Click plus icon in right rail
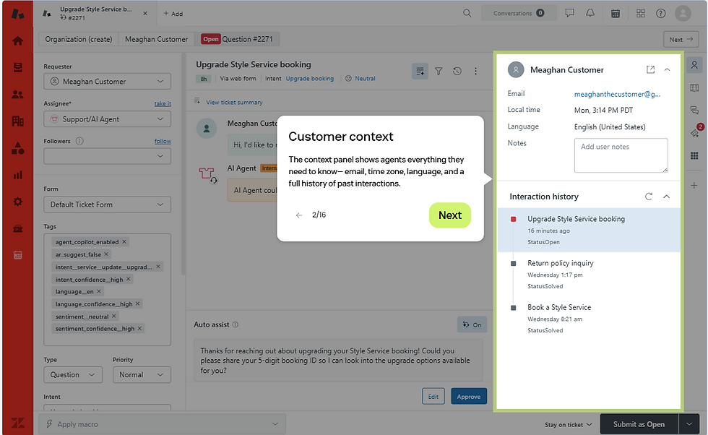 (694, 185)
